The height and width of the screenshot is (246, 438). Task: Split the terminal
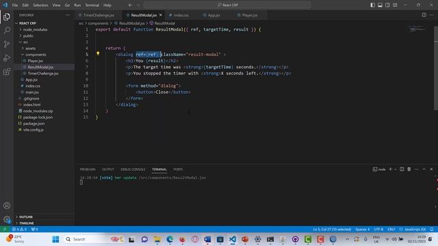[x=402, y=169]
